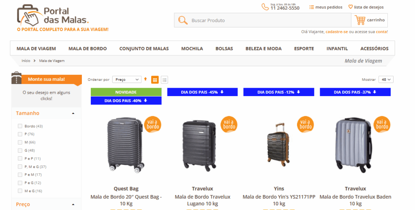Switch to list view icon
This screenshot has width=415, height=210.
[165, 80]
